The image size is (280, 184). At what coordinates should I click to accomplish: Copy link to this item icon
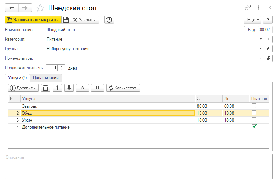point(248,8)
